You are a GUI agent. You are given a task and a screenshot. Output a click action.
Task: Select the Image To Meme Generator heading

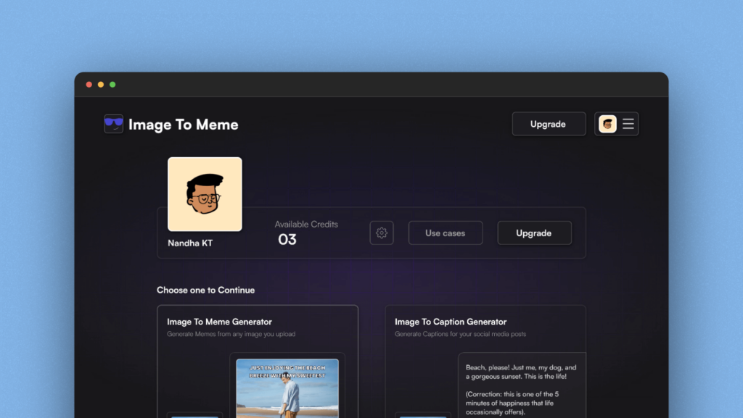pos(219,322)
